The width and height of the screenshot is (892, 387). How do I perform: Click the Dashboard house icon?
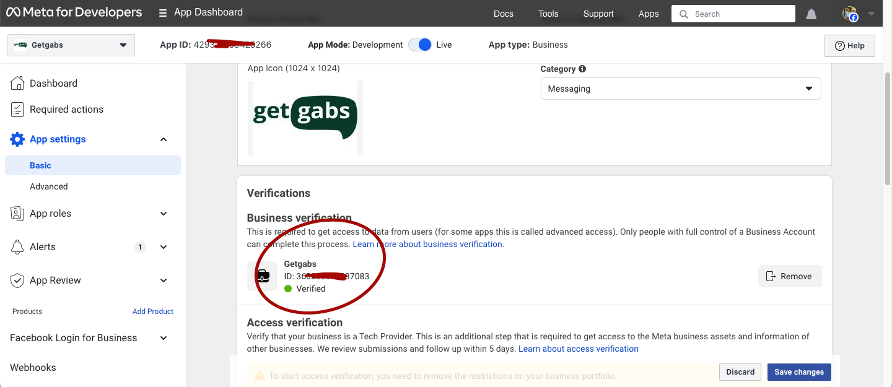tap(17, 83)
